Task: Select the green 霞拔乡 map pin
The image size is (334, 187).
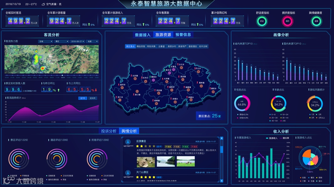Action: point(150,77)
